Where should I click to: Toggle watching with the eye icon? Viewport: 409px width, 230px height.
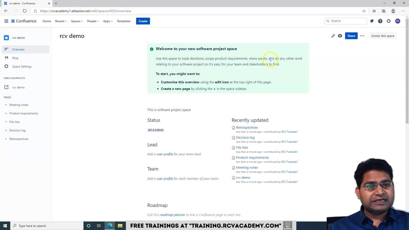(340, 36)
